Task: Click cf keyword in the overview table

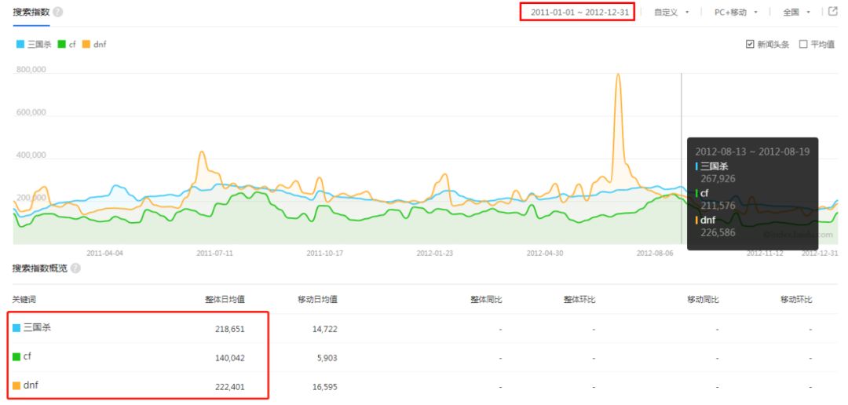Action: 27,356
